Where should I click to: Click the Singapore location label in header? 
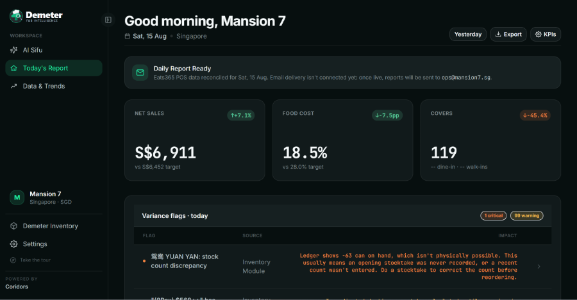tap(191, 36)
